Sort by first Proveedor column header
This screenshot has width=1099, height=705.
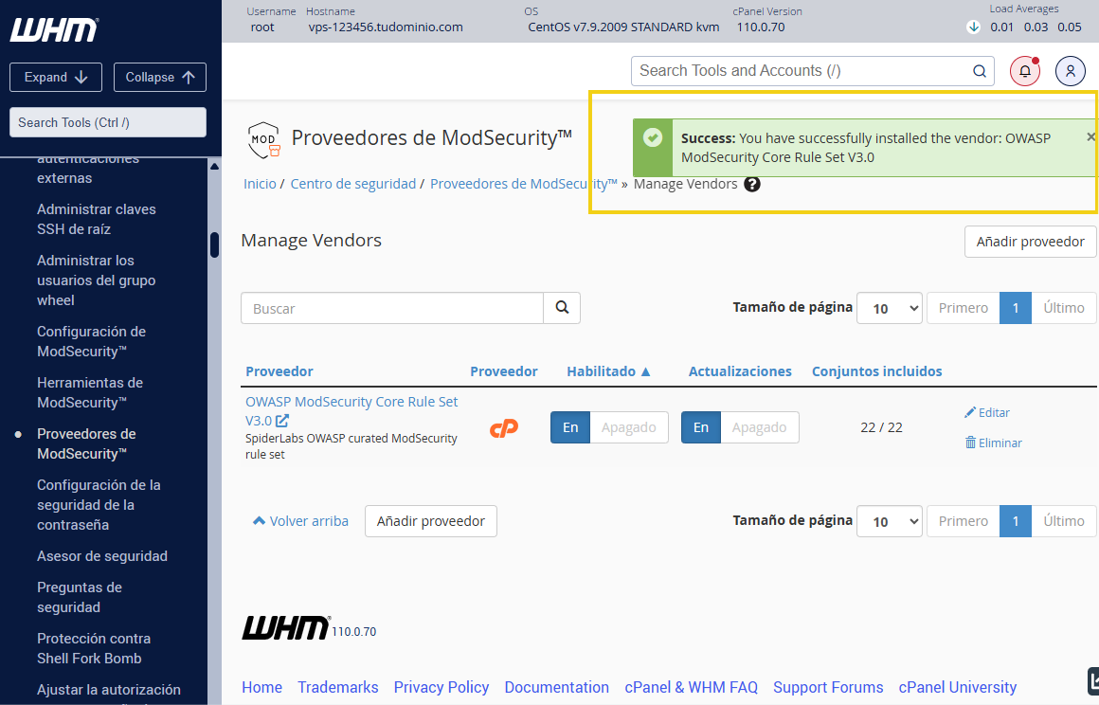(279, 371)
